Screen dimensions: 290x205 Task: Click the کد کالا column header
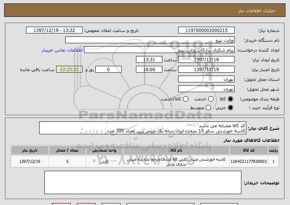pyautogui.click(x=249, y=150)
